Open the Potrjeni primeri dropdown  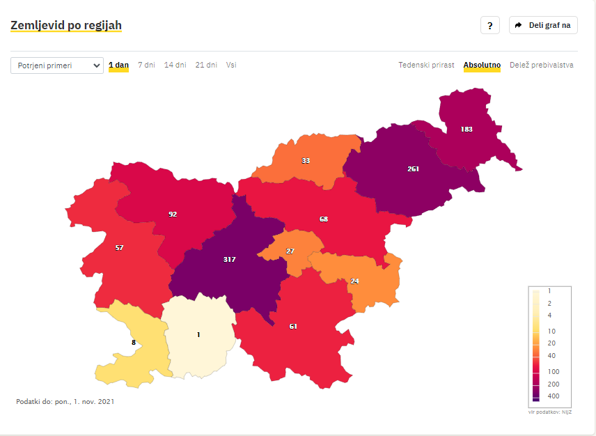pyautogui.click(x=57, y=65)
